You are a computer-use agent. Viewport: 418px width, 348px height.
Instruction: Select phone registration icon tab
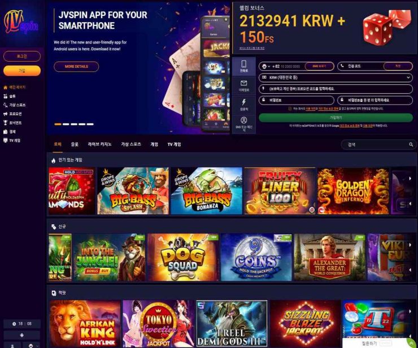tap(243, 67)
